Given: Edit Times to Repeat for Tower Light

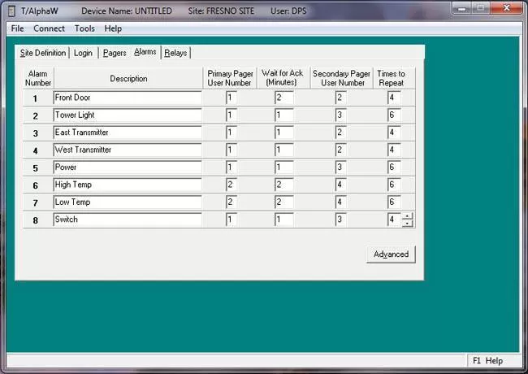Looking at the screenshot, I should pos(394,115).
